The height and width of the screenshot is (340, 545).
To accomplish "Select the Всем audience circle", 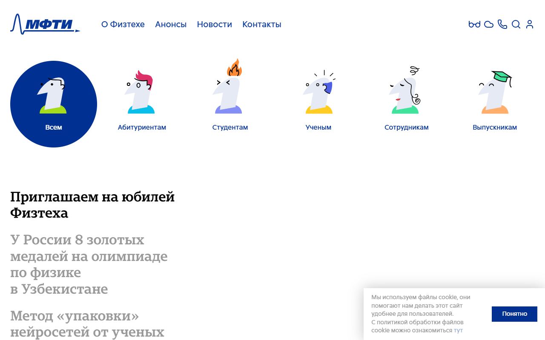I will (x=54, y=104).
